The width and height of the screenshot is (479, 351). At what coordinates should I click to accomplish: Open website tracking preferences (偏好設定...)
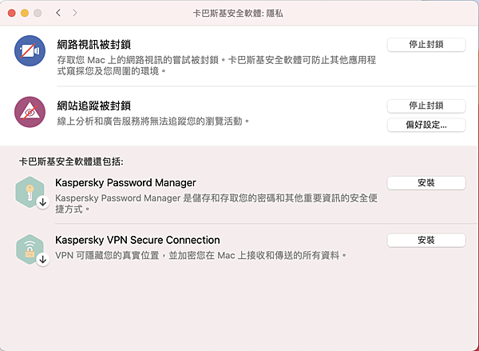pos(426,125)
